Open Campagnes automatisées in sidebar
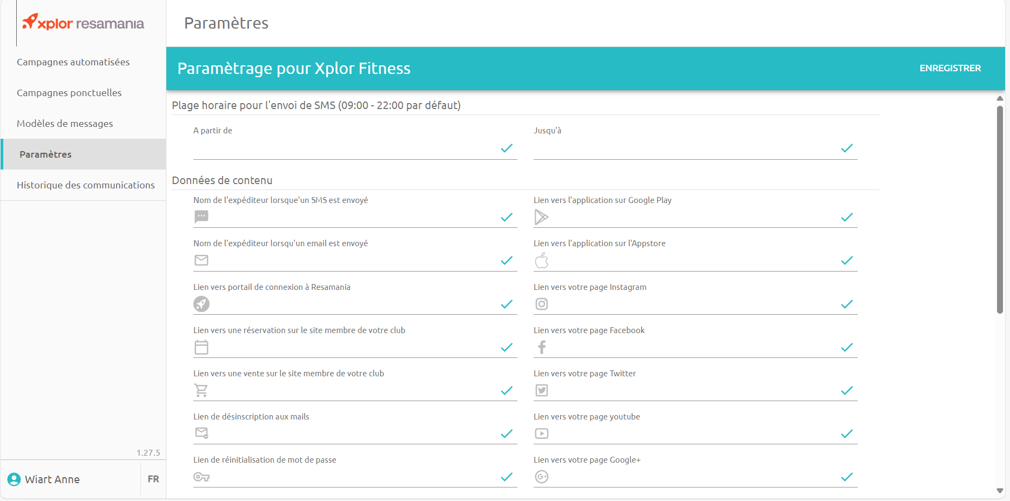This screenshot has width=1010, height=501. click(x=83, y=62)
